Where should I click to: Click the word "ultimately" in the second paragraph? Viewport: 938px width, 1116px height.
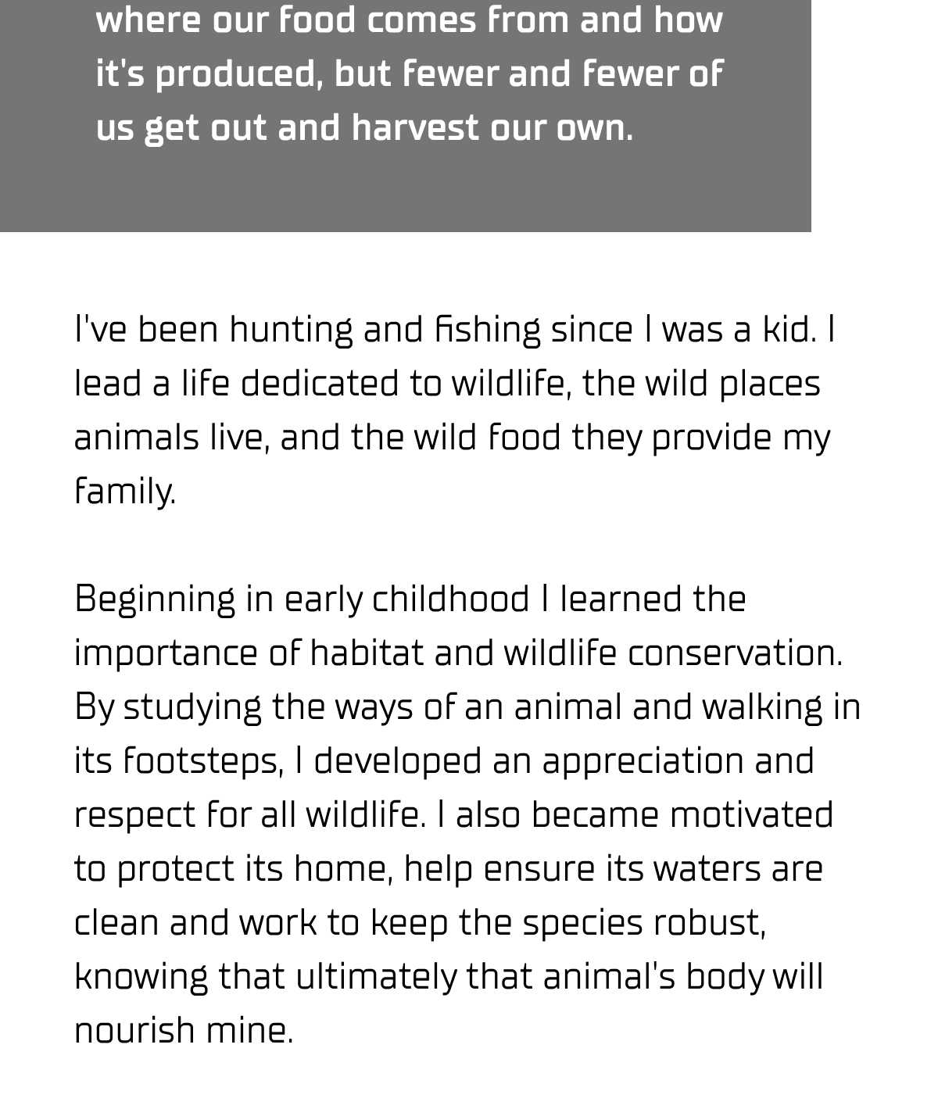(376, 976)
